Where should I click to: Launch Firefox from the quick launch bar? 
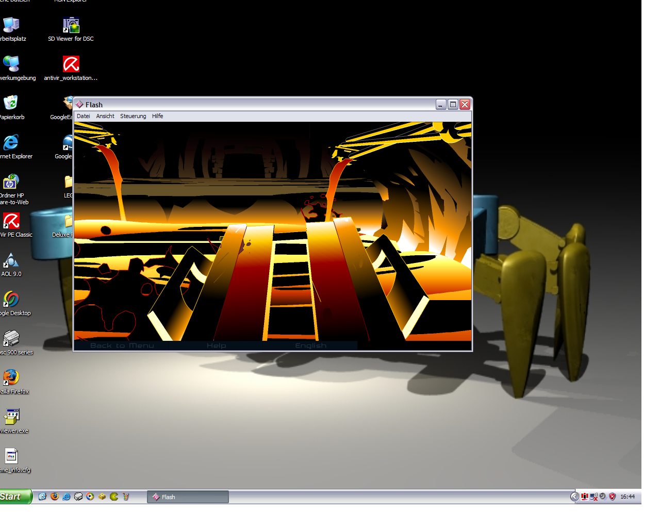tap(55, 497)
